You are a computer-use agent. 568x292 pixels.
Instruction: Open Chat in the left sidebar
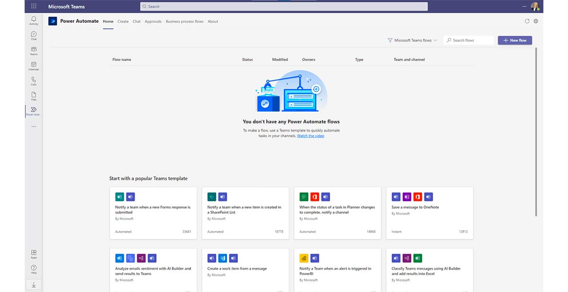34,35
